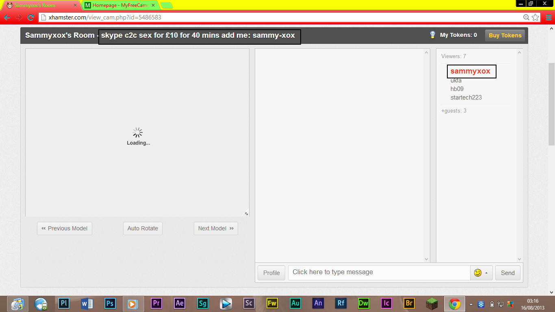555x312 pixels.
Task: Open Edge Animate from the taskbar
Action: click(x=318, y=303)
